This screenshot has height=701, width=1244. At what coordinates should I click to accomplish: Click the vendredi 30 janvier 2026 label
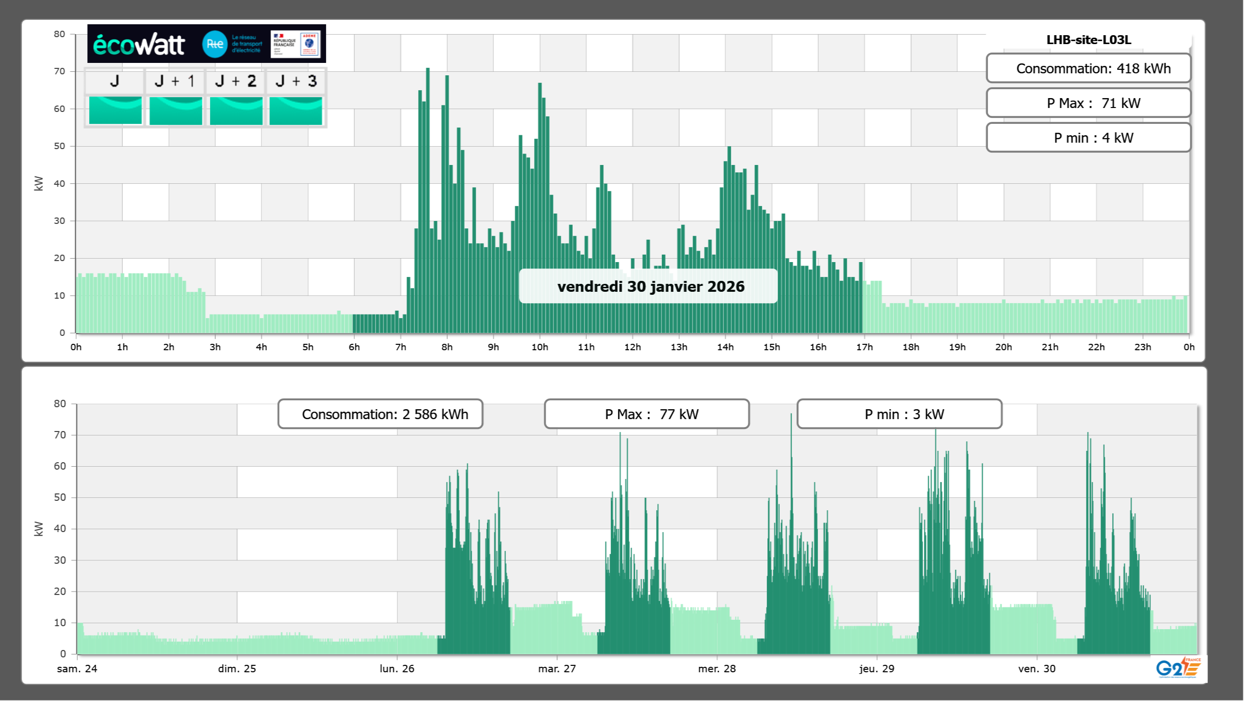(x=650, y=286)
